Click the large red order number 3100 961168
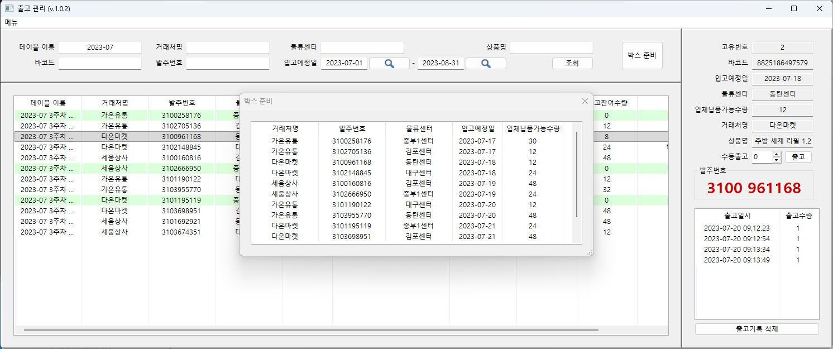Viewport: 833px width, 349px height. (754, 188)
